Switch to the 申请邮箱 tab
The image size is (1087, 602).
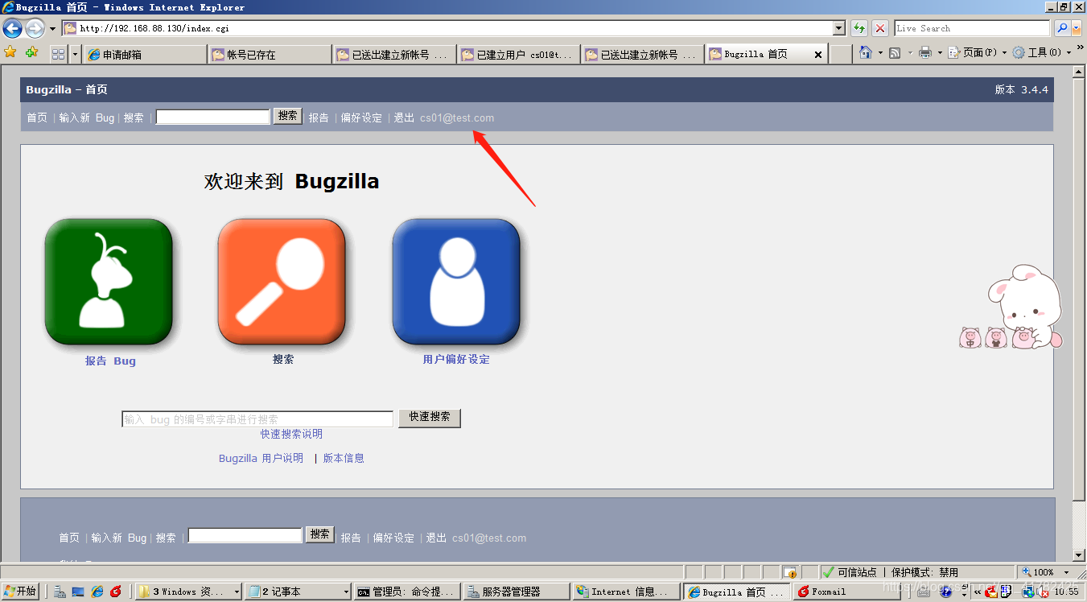[x=145, y=55]
